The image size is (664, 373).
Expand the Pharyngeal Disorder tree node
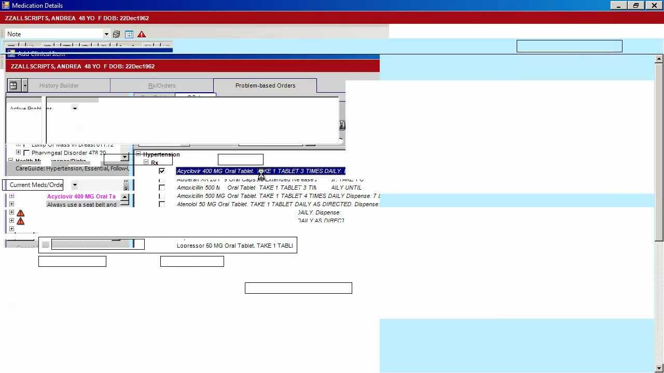pyautogui.click(x=18, y=152)
